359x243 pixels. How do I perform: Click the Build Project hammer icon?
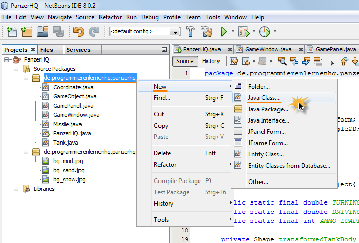click(x=190, y=32)
